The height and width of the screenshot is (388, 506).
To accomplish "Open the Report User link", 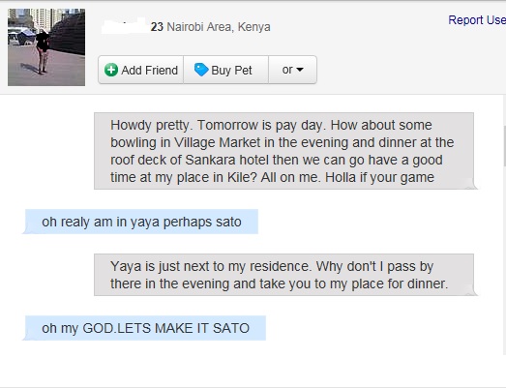I will click(477, 20).
